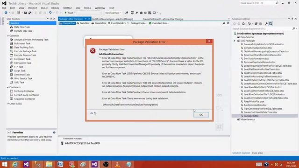Click the show details icon in error dialog
This screenshot has width=299, height=168.
point(95,113)
